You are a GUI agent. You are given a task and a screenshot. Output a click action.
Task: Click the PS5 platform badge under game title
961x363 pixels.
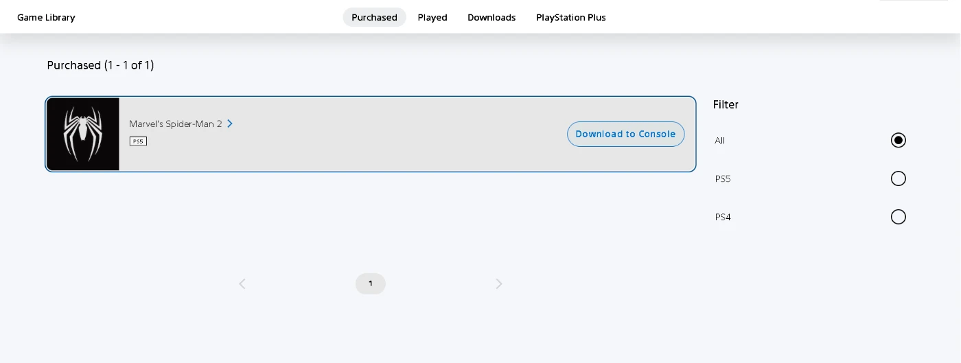138,141
